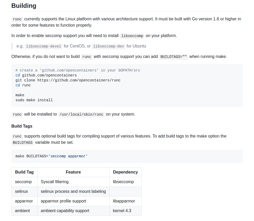The image size is (254, 221).
Task: Select the libseccomp-devel code for CentOS
Action: [x=44, y=46]
